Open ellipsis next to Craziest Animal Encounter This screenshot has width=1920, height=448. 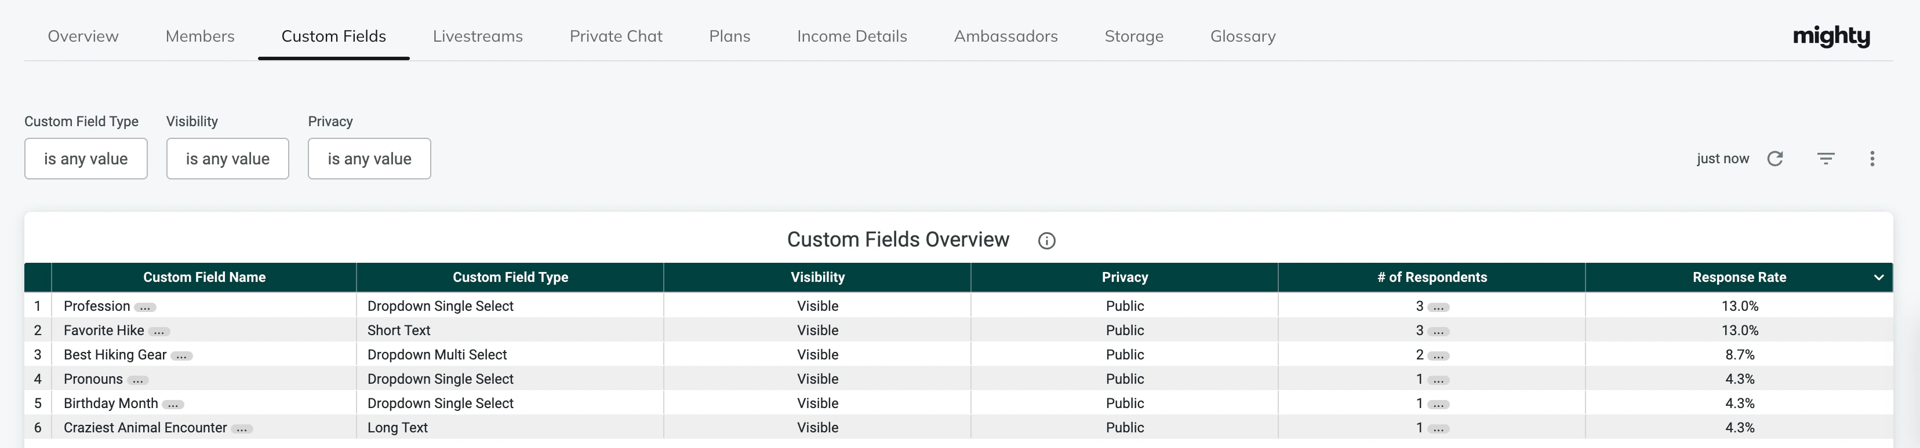click(242, 429)
